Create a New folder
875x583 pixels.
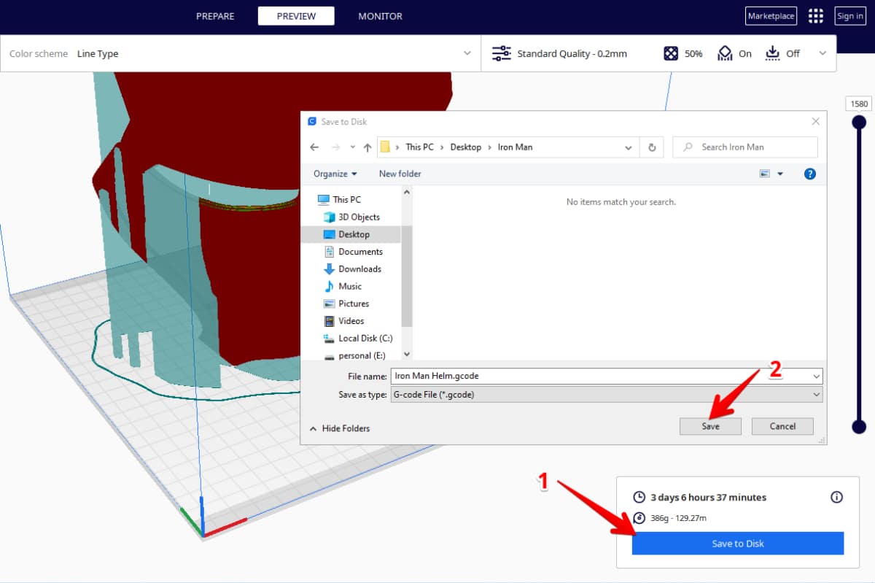tap(400, 174)
